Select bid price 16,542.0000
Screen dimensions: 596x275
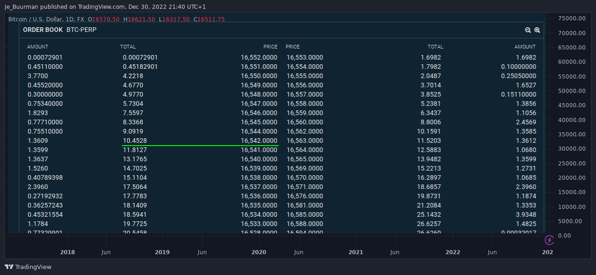[x=259, y=141]
